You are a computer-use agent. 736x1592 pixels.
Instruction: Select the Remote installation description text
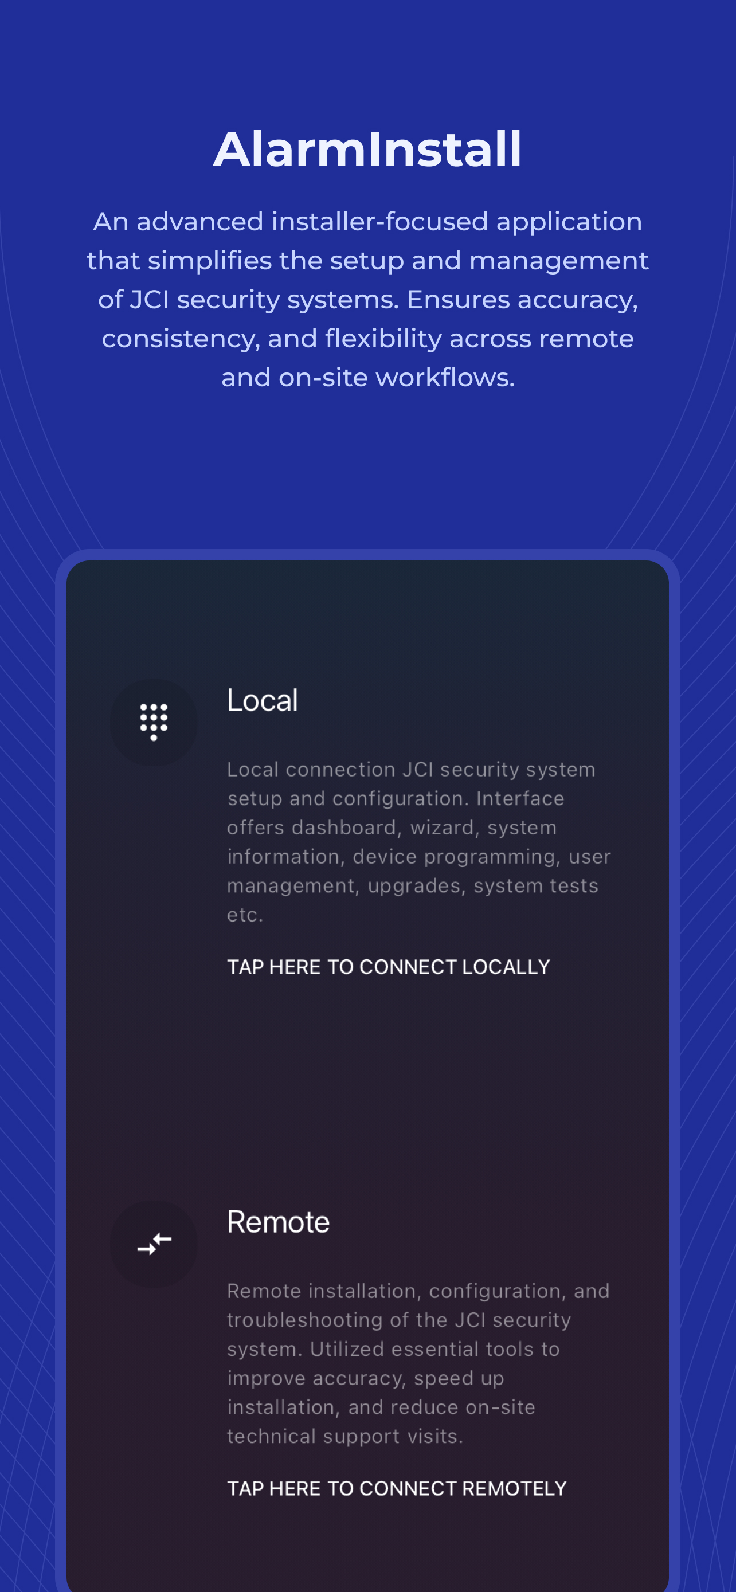point(418,1363)
